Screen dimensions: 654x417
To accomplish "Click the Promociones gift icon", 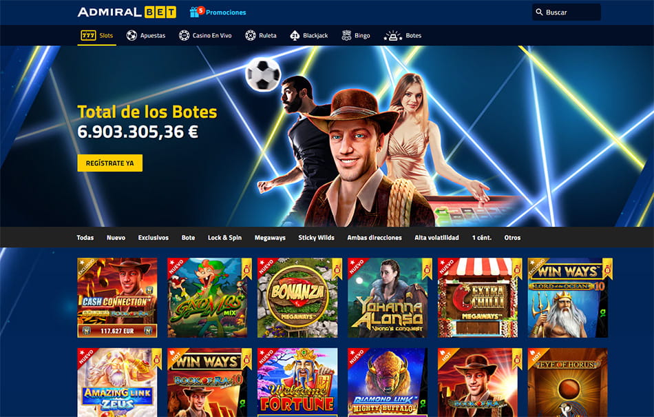I will pyautogui.click(x=194, y=12).
